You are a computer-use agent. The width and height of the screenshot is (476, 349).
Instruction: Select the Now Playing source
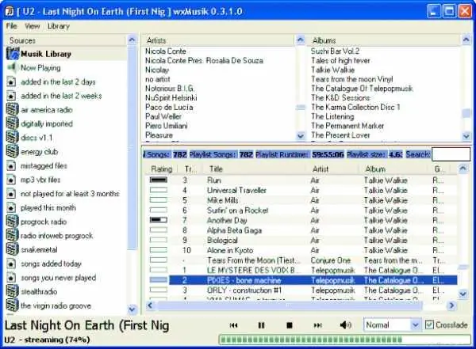[33, 68]
